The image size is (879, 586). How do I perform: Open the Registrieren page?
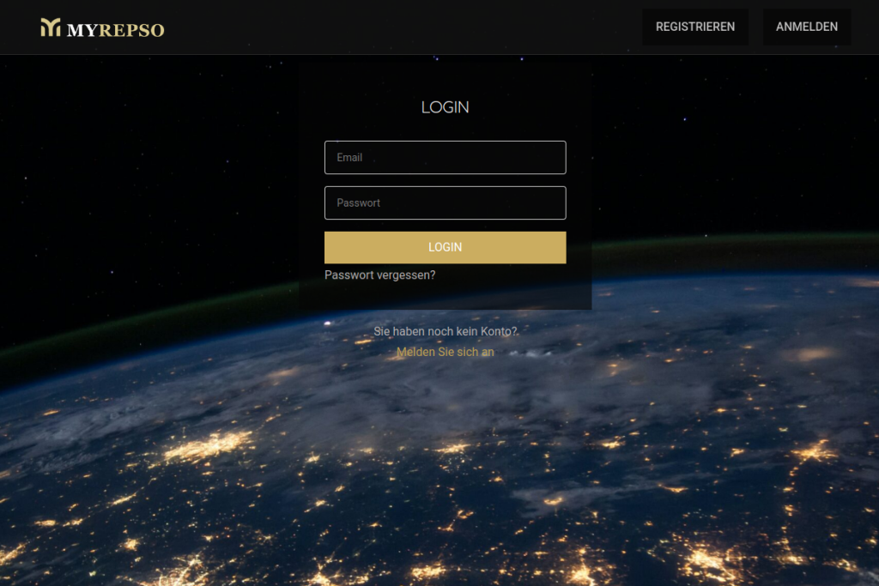coord(695,27)
